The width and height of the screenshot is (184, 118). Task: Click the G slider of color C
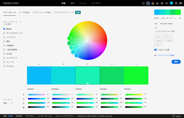pyautogui.click(x=85, y=99)
